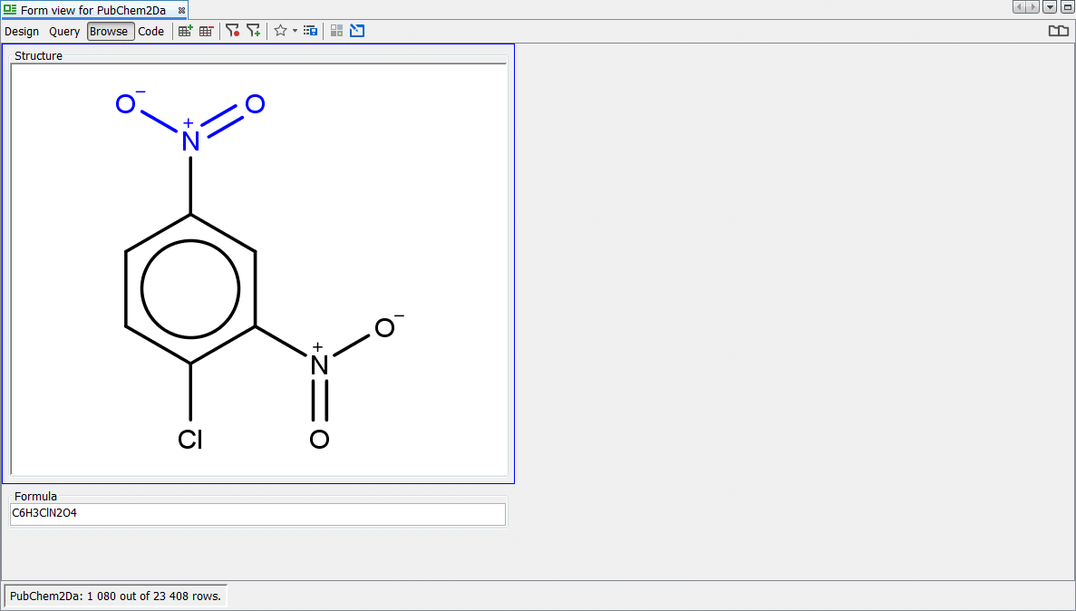This screenshot has height=611, width=1076.
Task: Toggle the Browse mode button
Action: click(x=110, y=32)
